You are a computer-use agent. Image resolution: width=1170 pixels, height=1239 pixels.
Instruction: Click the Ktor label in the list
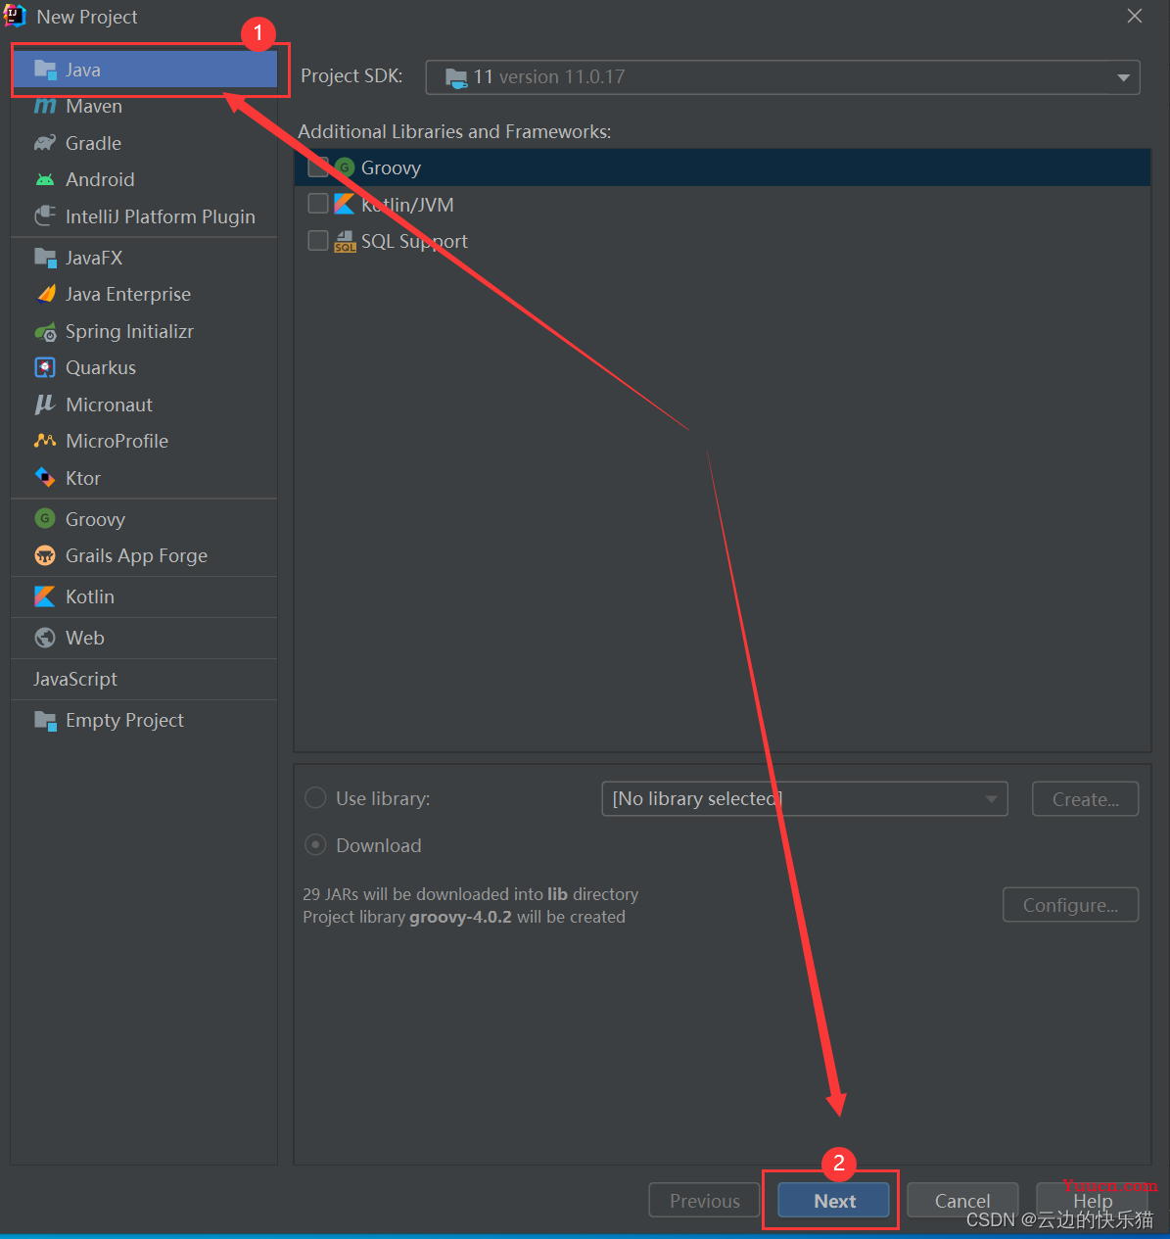tap(83, 478)
